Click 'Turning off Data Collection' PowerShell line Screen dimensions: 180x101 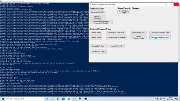point(11,52)
